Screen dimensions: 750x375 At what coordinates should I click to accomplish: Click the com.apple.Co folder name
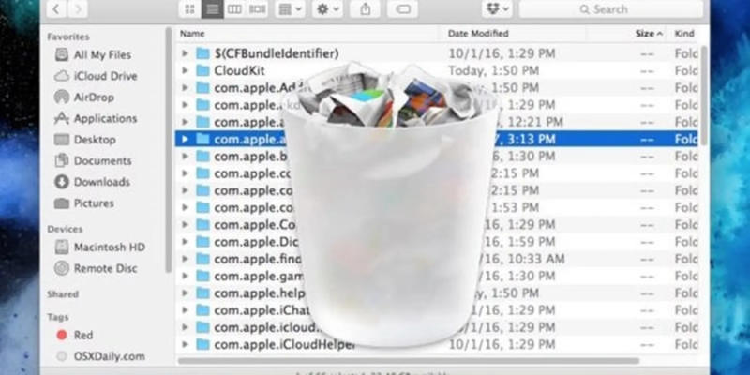pos(254,225)
